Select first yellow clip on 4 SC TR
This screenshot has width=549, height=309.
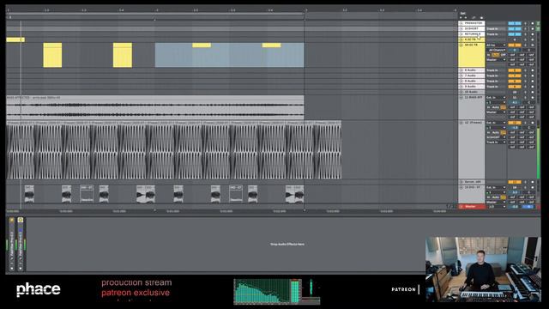[x=15, y=39]
